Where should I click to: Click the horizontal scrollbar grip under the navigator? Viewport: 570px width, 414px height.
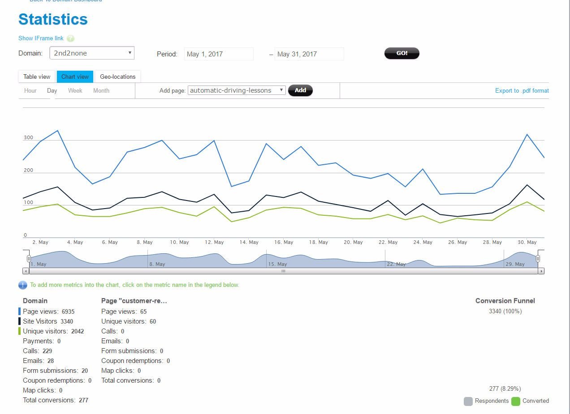tap(283, 271)
